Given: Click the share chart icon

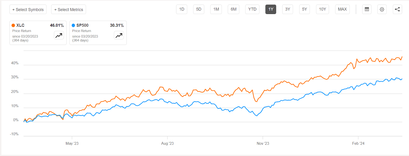Looking at the screenshot, I should coord(397,9).
